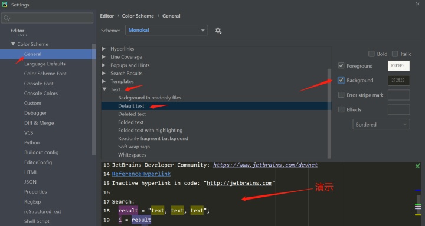The image size is (425, 226).
Task: Open VCS color settings
Action: click(x=28, y=133)
